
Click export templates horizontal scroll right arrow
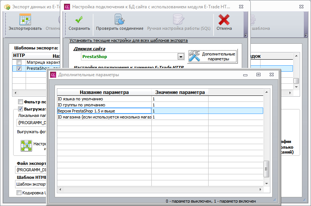pyautogui.click(x=290, y=93)
